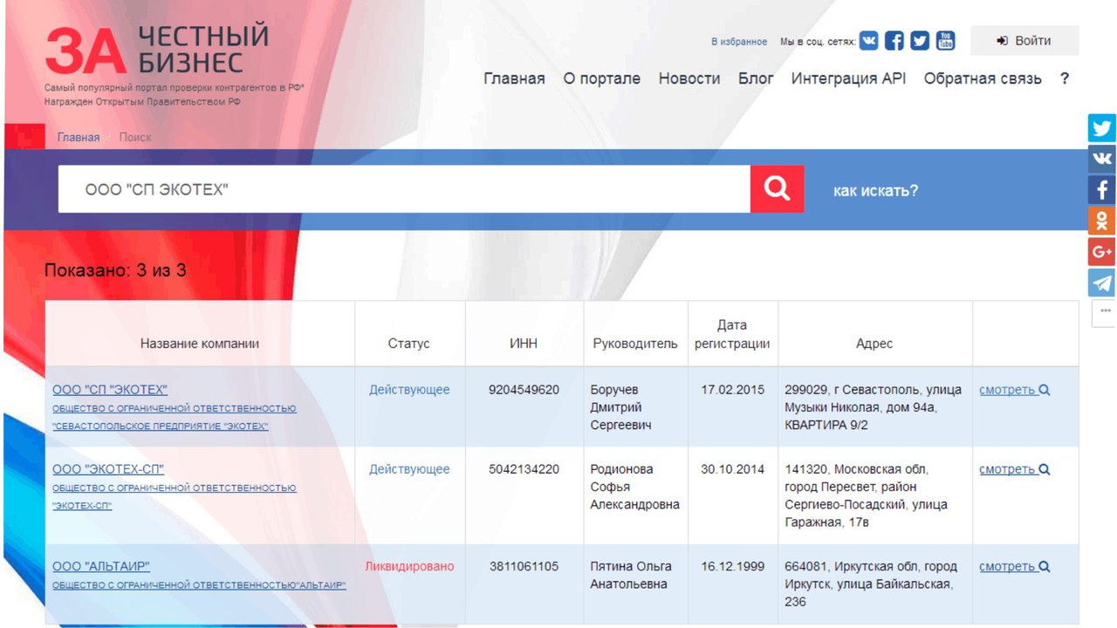Click the Руководитель column header
The image size is (1117, 628).
coord(635,344)
